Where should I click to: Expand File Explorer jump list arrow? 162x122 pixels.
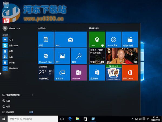[x=32, y=95]
